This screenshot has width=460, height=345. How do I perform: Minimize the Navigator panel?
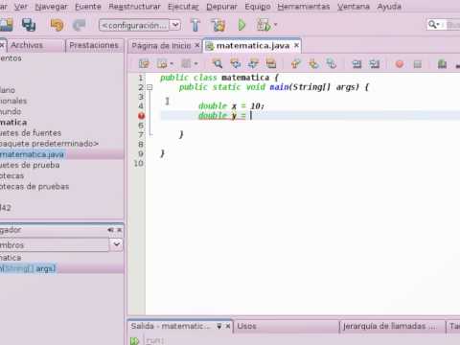coord(110,230)
